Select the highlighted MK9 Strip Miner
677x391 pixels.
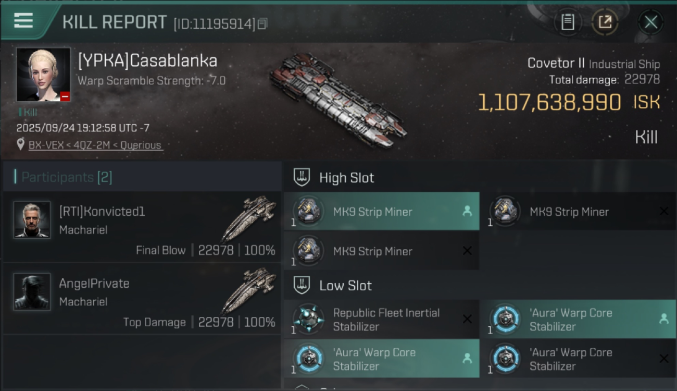pos(372,212)
